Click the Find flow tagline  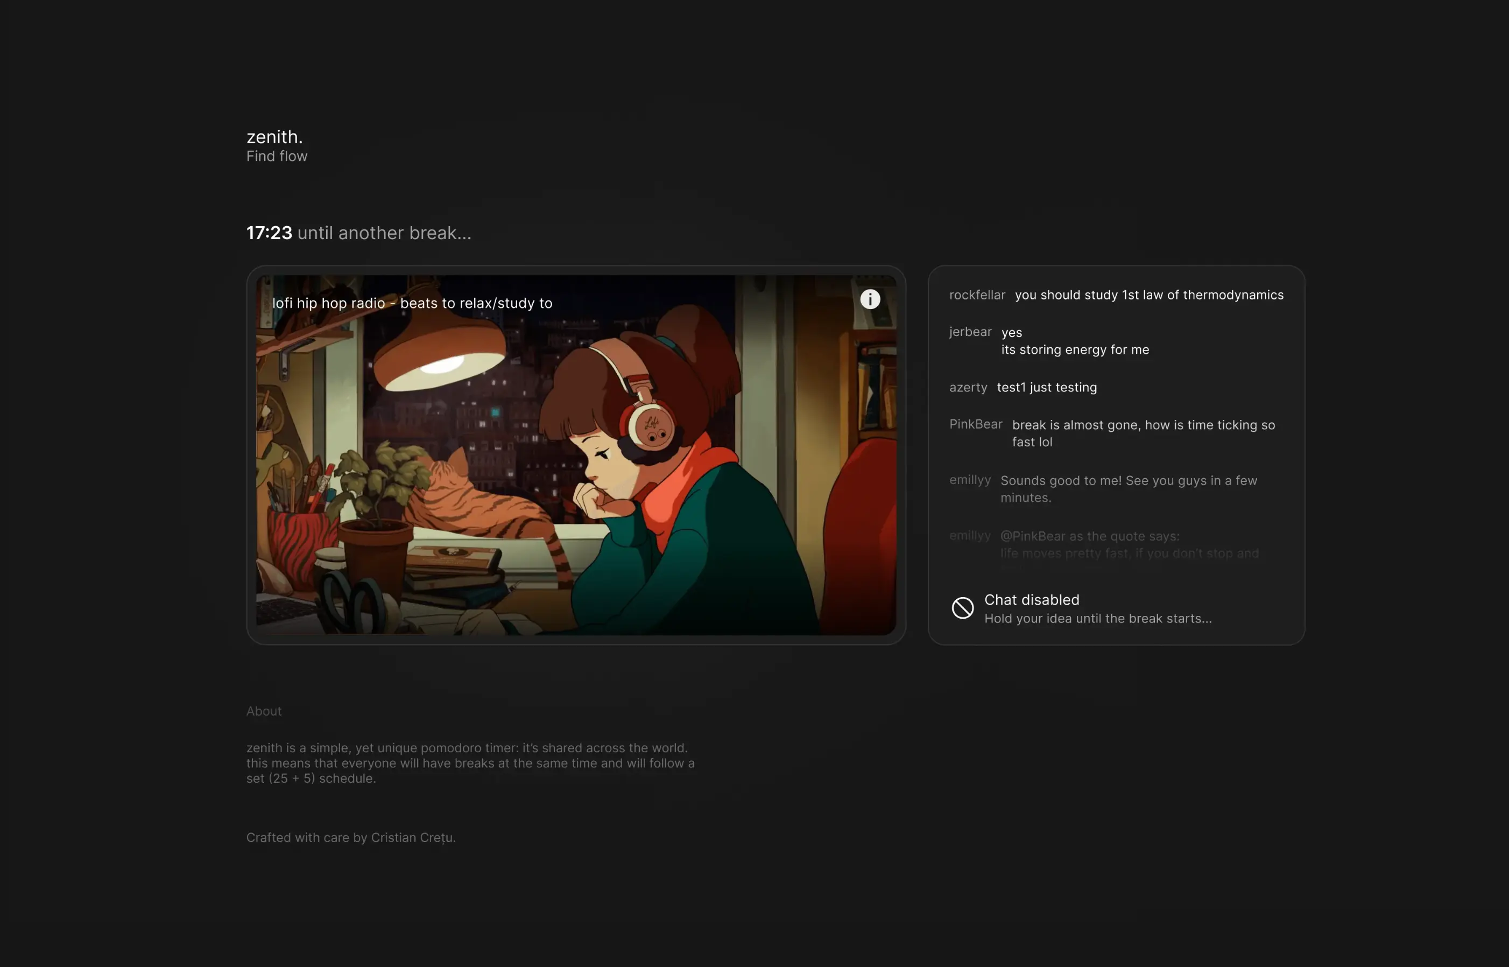click(x=277, y=156)
